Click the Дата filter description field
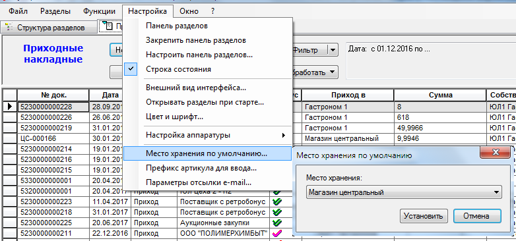 tap(431, 61)
